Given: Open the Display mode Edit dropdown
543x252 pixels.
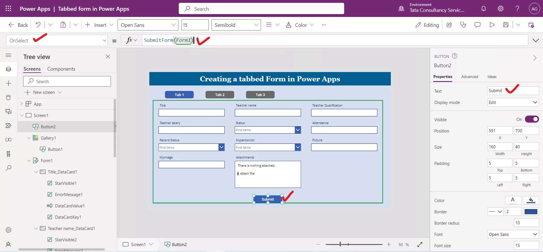Looking at the screenshot, I should (513, 102).
